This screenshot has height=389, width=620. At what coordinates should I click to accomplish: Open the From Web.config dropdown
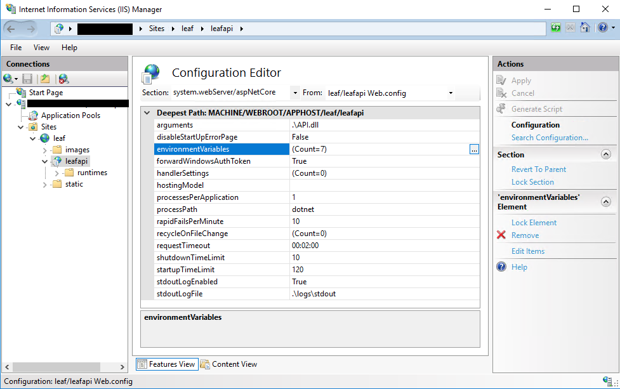click(451, 93)
